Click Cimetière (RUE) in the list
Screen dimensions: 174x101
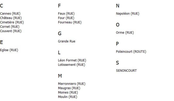pos(12,22)
